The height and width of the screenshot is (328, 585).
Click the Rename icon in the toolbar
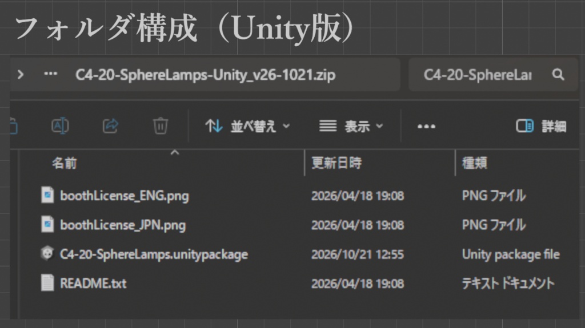point(59,126)
